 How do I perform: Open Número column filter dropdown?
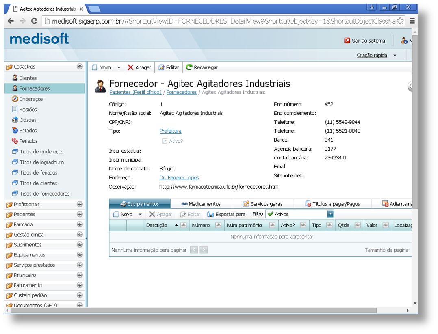coord(219,225)
